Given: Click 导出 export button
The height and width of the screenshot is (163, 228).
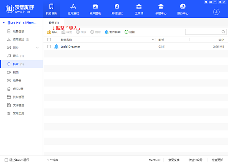Looking at the screenshot, I should (x=67, y=32).
